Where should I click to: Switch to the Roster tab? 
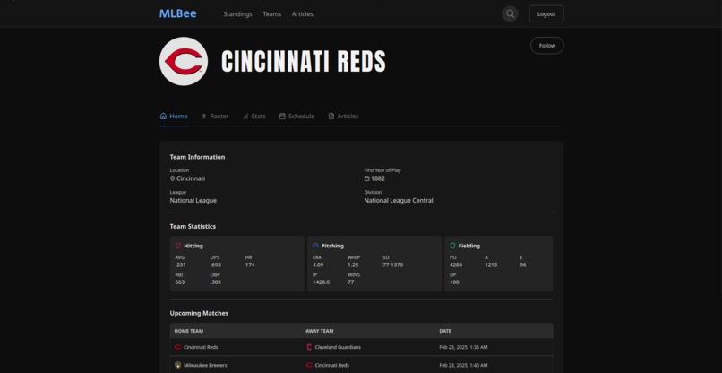215,117
